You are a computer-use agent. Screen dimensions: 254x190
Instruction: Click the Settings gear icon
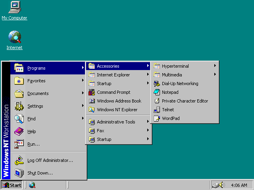19,106
